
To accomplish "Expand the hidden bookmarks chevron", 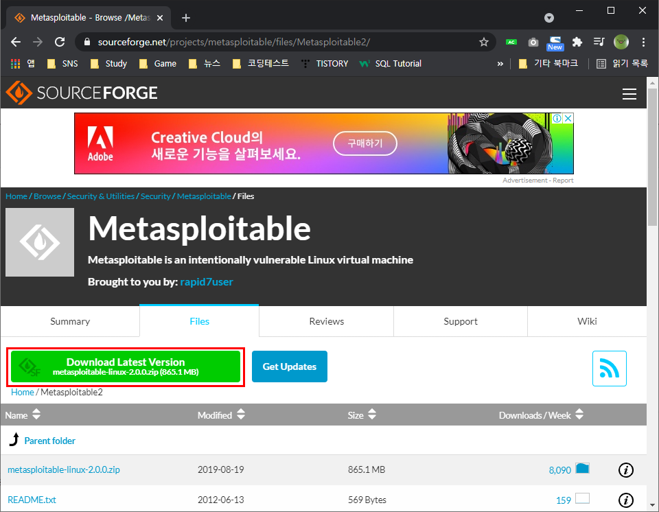I will pyautogui.click(x=500, y=63).
